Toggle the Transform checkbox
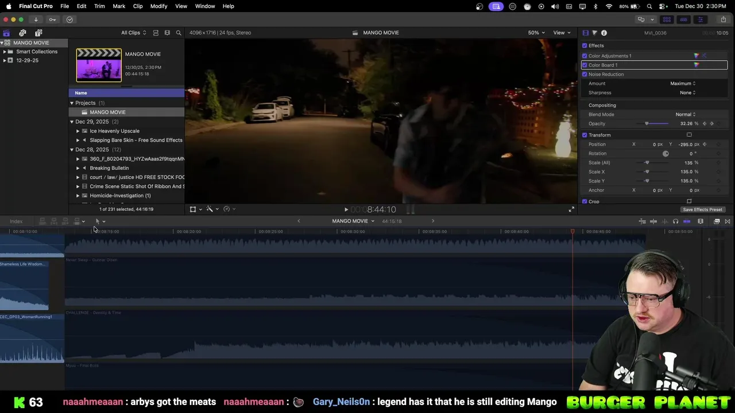The width and height of the screenshot is (735, 413). point(585,135)
